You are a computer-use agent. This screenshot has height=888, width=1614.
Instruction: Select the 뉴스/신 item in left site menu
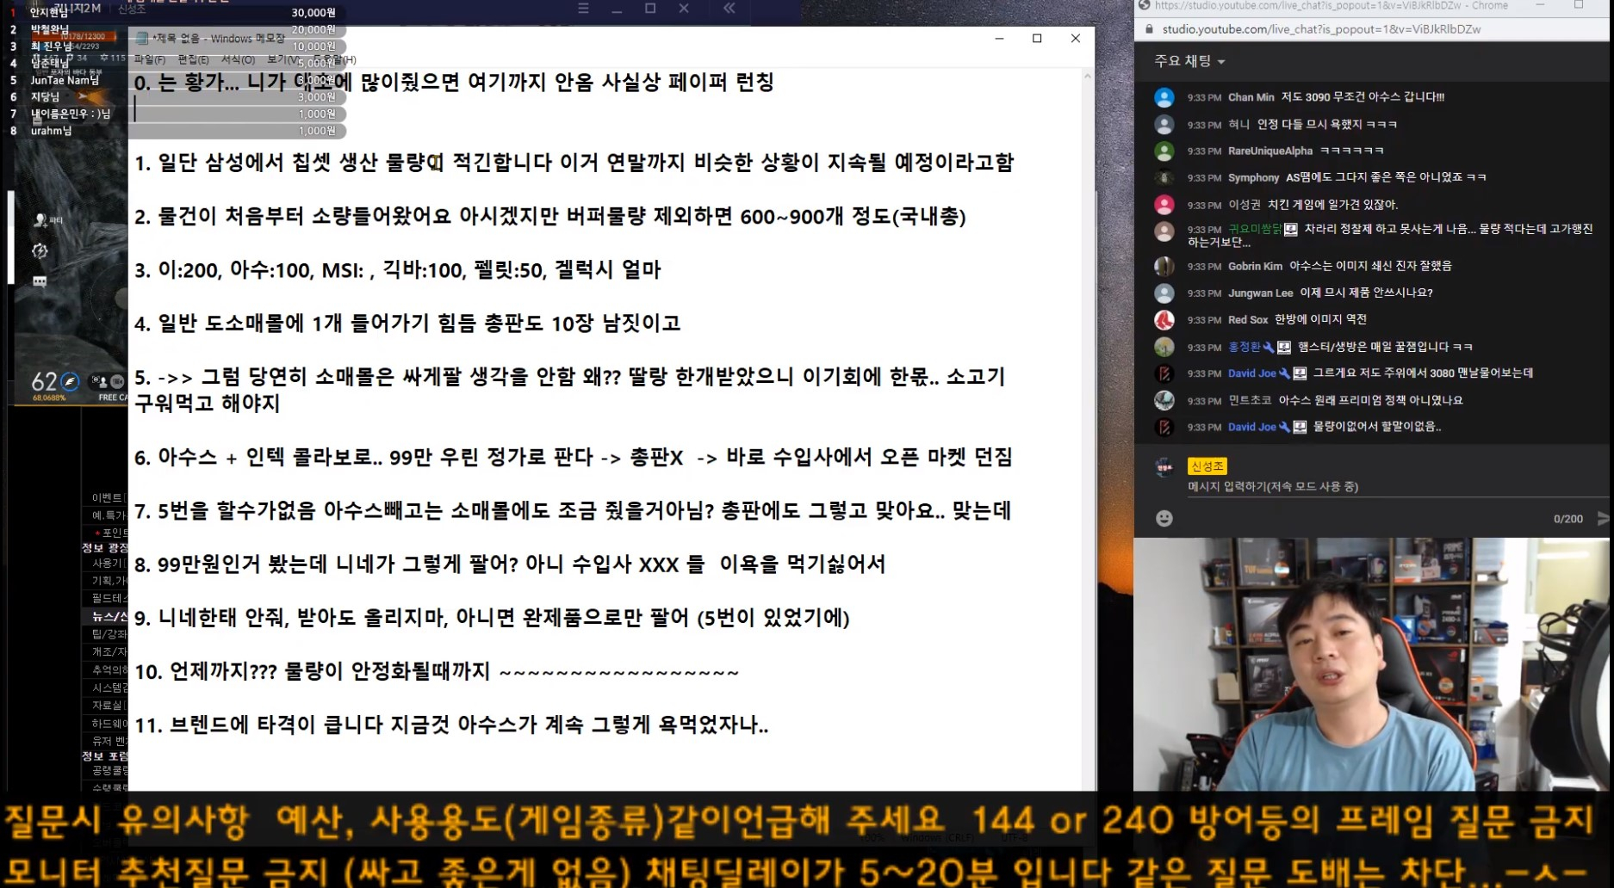click(109, 616)
